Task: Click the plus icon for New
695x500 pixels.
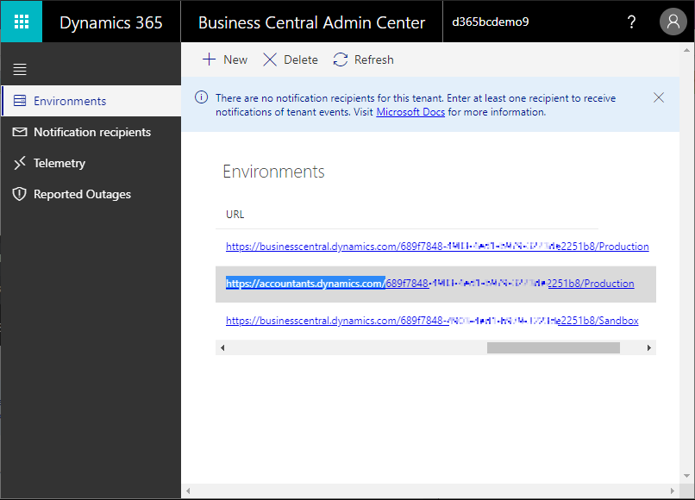Action: pos(209,59)
